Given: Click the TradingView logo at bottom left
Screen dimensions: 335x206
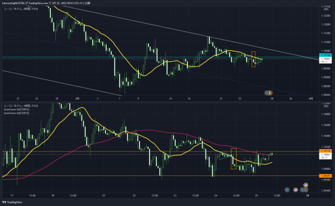Looking at the screenshot, I should (x=12, y=202).
